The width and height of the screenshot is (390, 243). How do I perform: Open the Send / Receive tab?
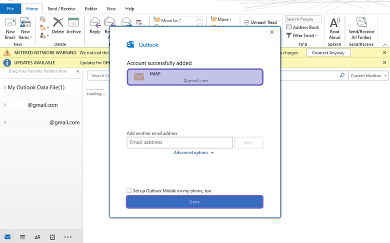click(x=61, y=9)
